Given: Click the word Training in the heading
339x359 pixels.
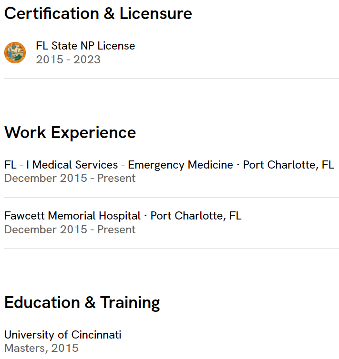Looking at the screenshot, I should pyautogui.click(x=130, y=303).
